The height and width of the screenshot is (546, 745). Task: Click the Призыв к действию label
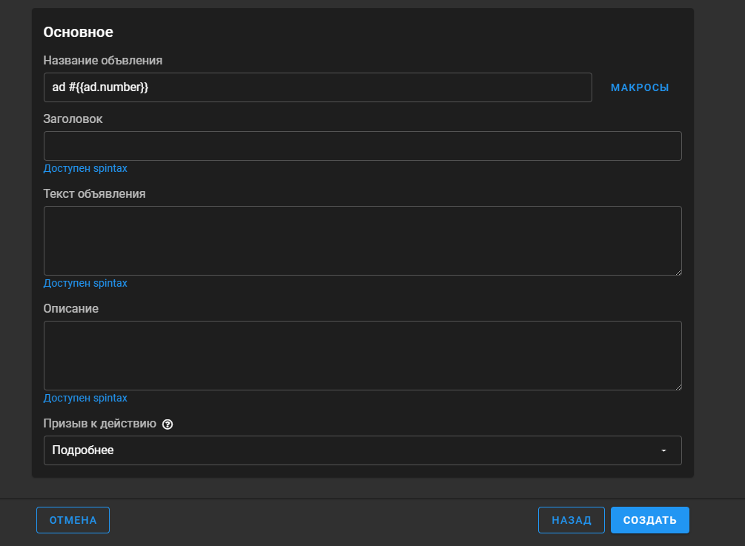[100, 424]
